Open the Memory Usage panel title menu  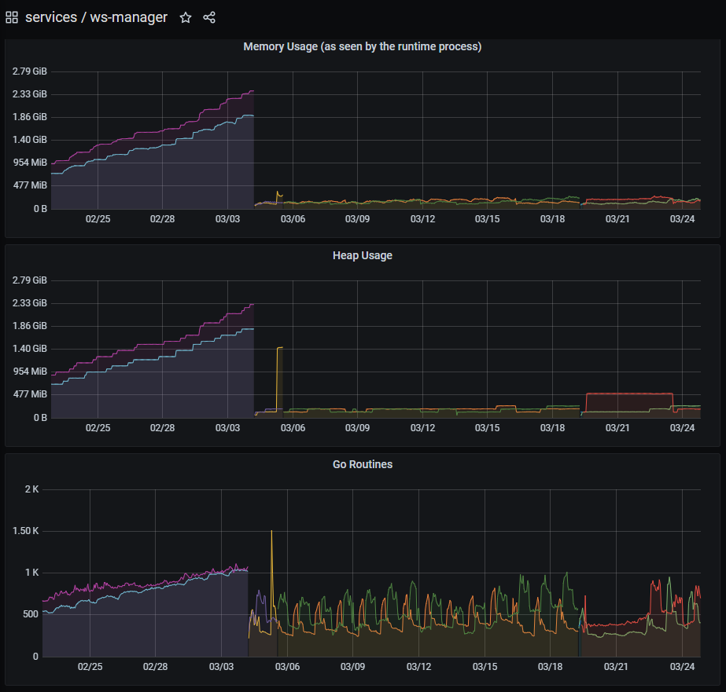tap(362, 46)
